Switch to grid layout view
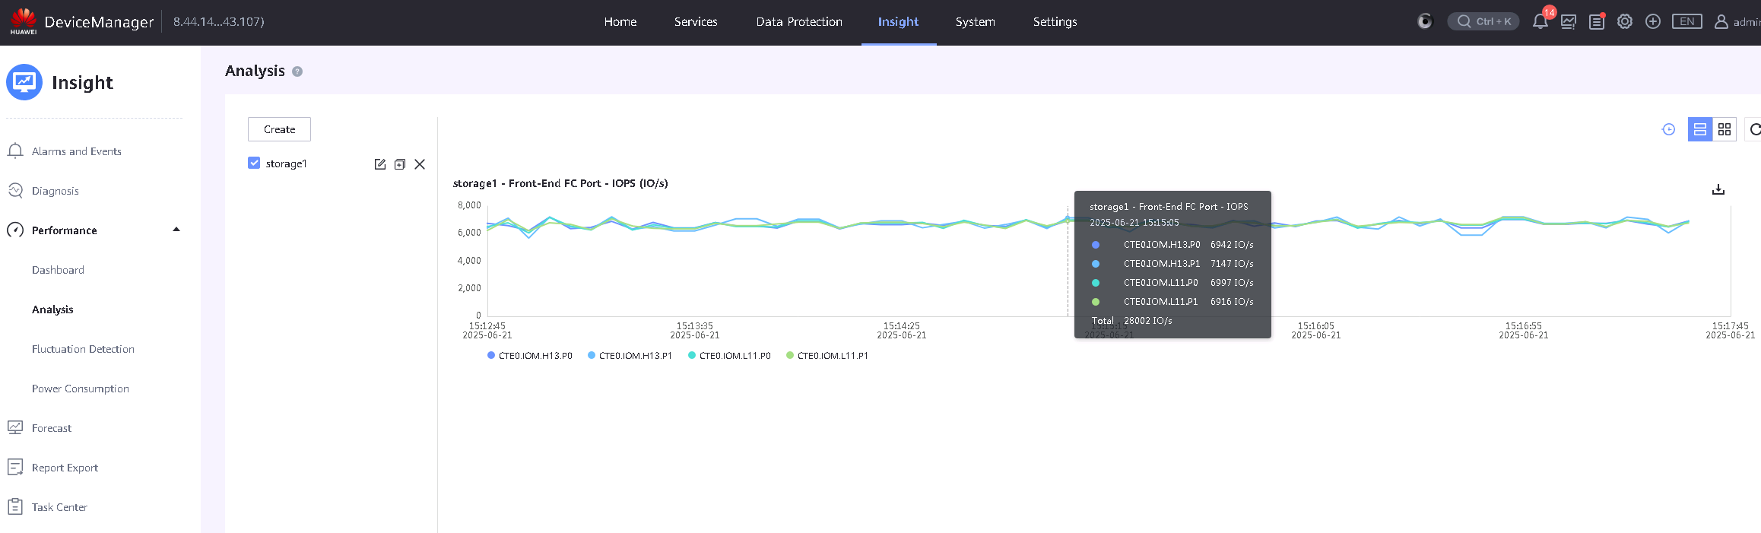The height and width of the screenshot is (533, 1761). pyautogui.click(x=1725, y=129)
